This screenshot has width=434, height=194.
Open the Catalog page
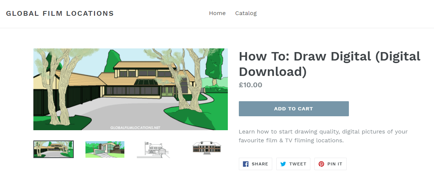246,13
